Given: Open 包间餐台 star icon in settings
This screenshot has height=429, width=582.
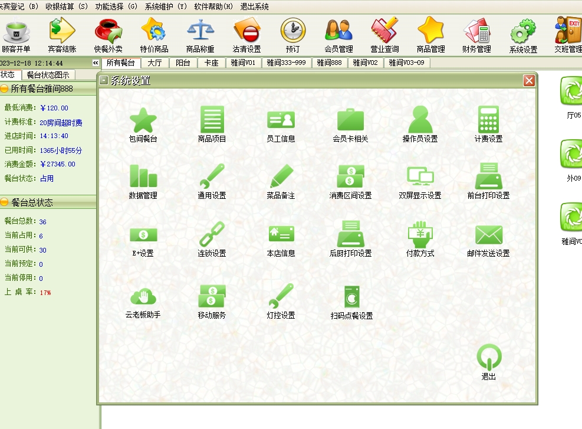Looking at the screenshot, I should click(143, 121).
